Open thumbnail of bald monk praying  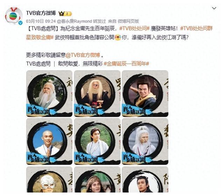[x=49, y=141]
